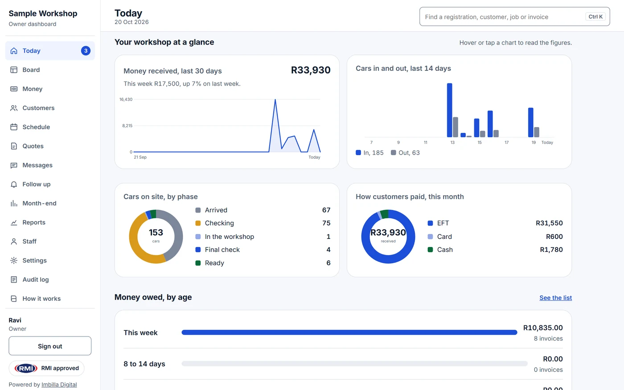This screenshot has height=390, width=624.
Task: Click the Card legend swatch
Action: coord(430,237)
